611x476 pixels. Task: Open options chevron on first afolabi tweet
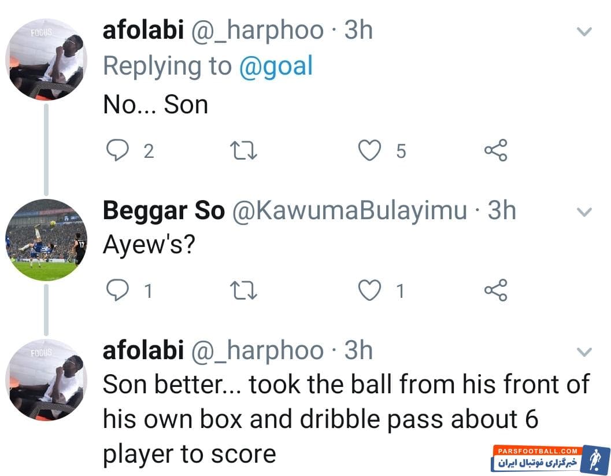pos(585,32)
